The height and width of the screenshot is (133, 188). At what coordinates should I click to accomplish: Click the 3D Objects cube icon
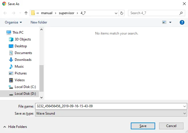click(x=11, y=39)
